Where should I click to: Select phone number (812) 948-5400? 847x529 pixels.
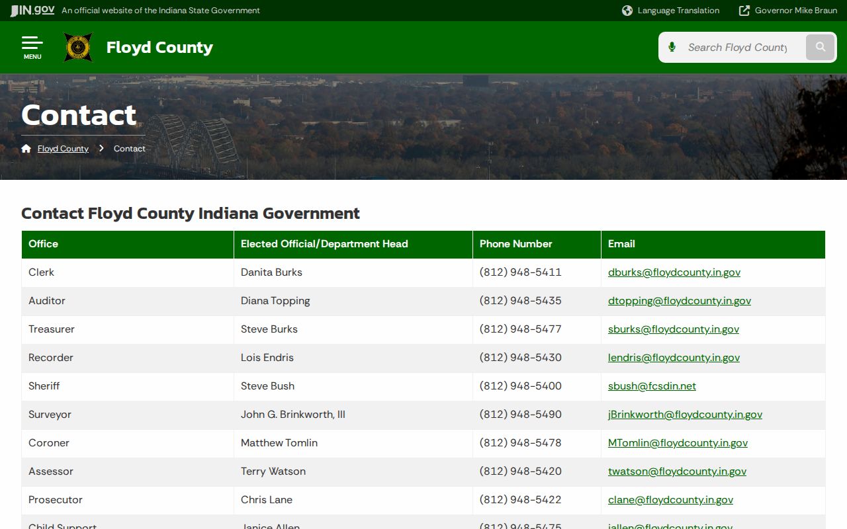521,386
